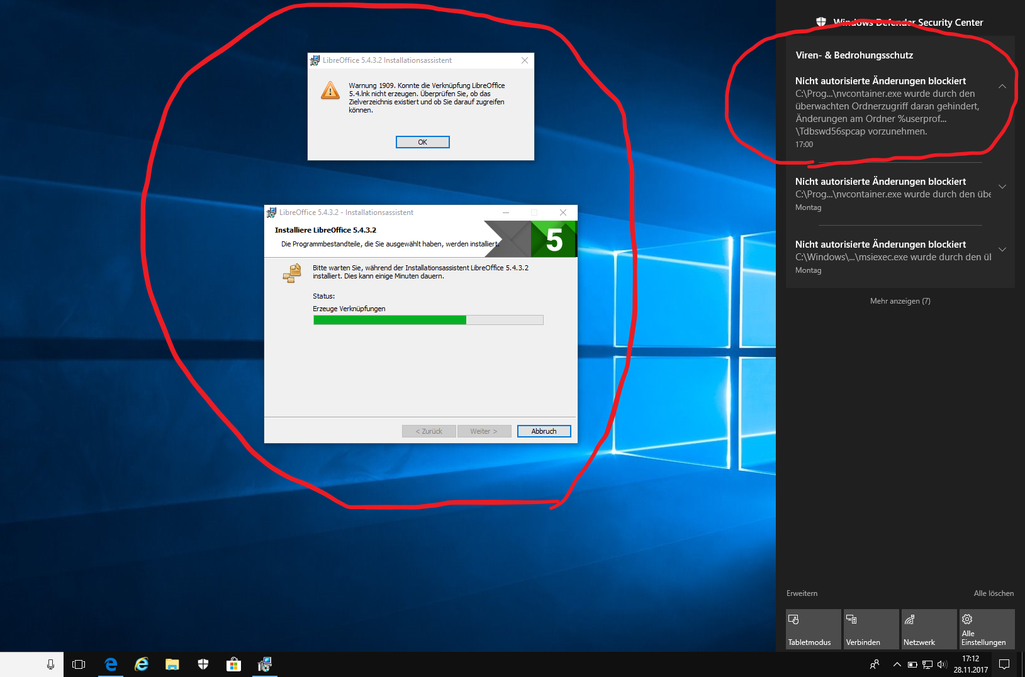The height and width of the screenshot is (677, 1025).
Task: Open the Verbinden quick action
Action: click(871, 629)
